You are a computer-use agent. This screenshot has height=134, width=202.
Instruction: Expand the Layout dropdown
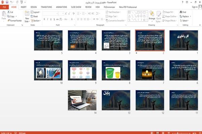(x=36, y=12)
